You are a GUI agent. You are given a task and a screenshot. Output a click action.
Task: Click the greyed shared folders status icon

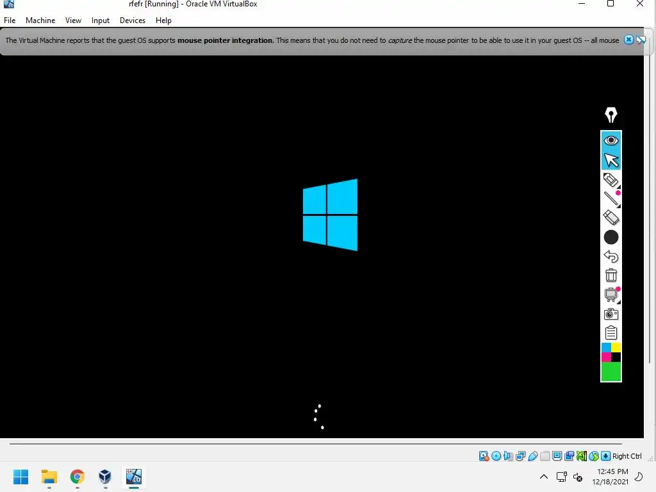coord(545,456)
